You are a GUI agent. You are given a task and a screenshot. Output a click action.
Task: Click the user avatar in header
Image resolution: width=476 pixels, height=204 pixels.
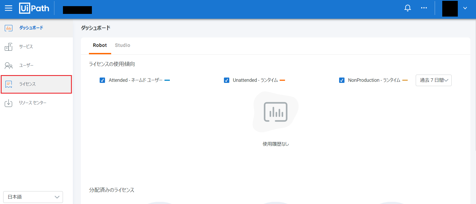[450, 9]
